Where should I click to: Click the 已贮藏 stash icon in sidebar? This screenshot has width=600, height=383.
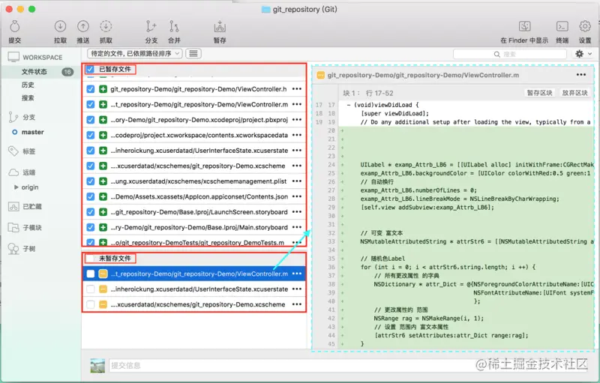click(13, 206)
